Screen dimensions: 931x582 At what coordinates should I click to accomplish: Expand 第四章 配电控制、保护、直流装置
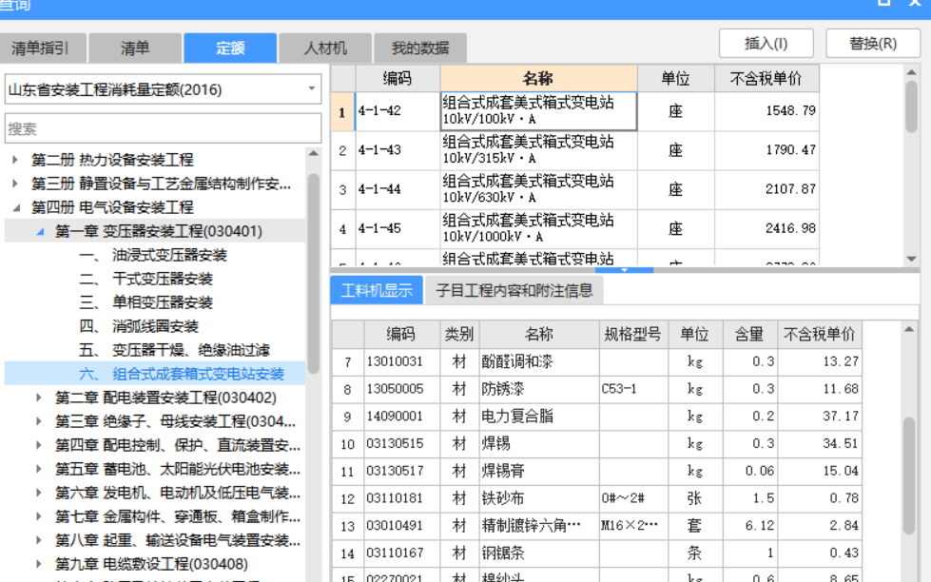(39, 445)
